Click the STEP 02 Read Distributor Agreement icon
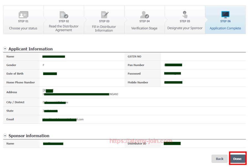 point(64,15)
